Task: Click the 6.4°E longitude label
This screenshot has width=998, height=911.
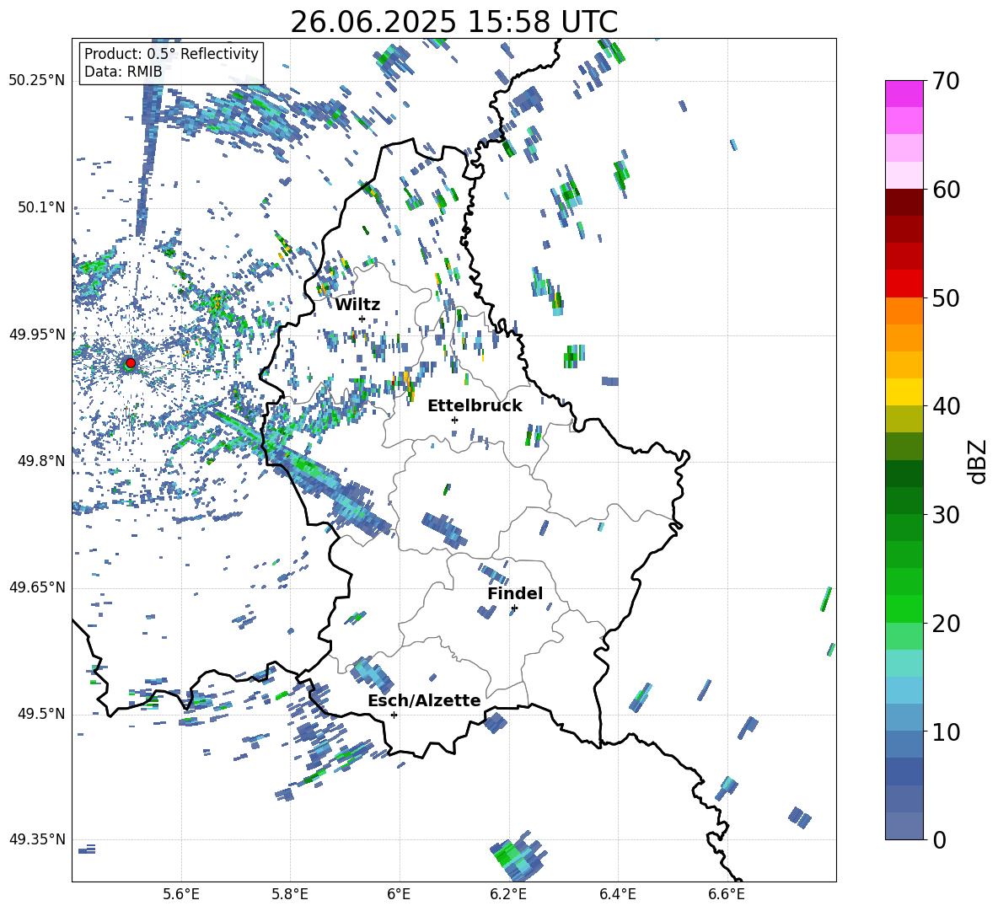Action: (x=617, y=894)
